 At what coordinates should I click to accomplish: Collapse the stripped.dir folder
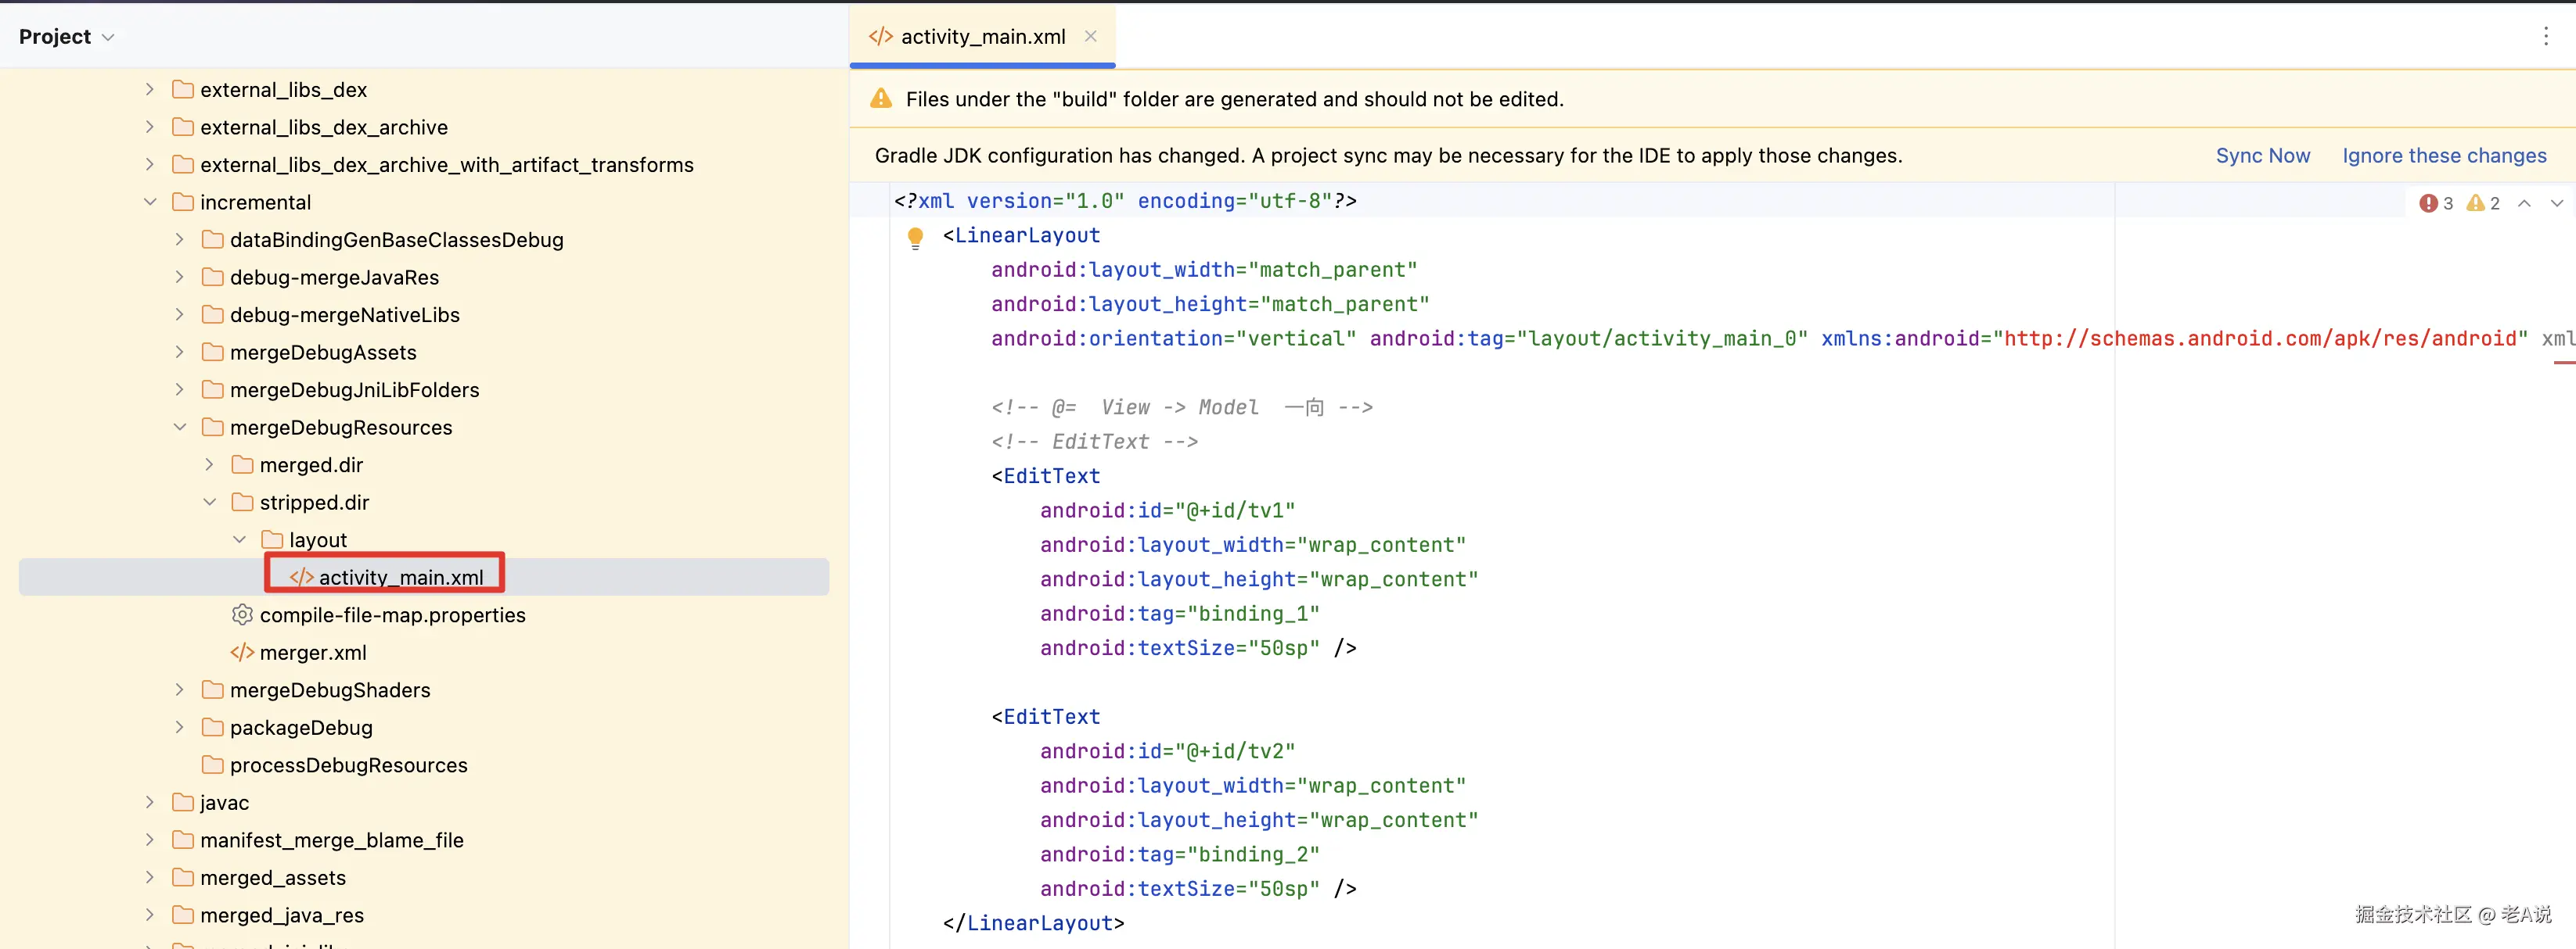(209, 503)
